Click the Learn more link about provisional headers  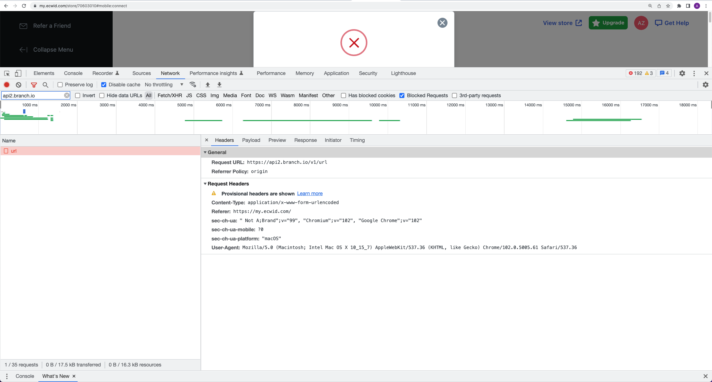[x=309, y=193]
